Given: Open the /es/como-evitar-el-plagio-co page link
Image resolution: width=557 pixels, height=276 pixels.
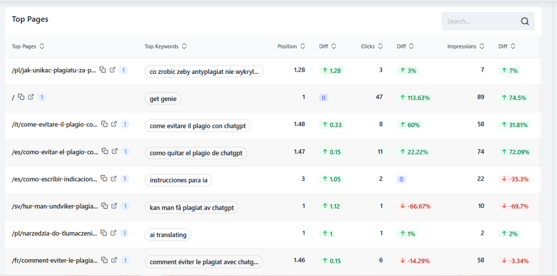Looking at the screenshot, I should coord(55,152).
